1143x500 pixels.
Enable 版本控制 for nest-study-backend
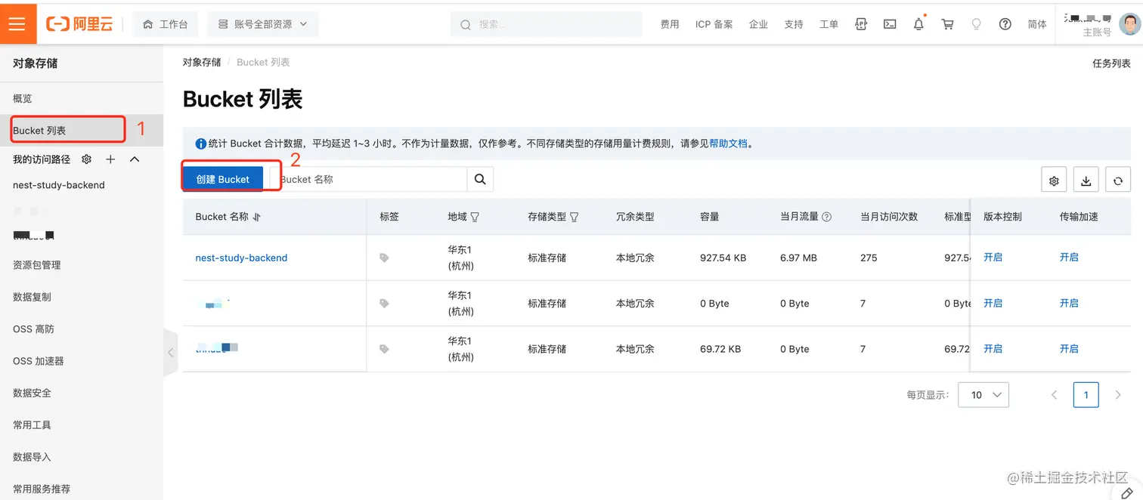tap(993, 257)
